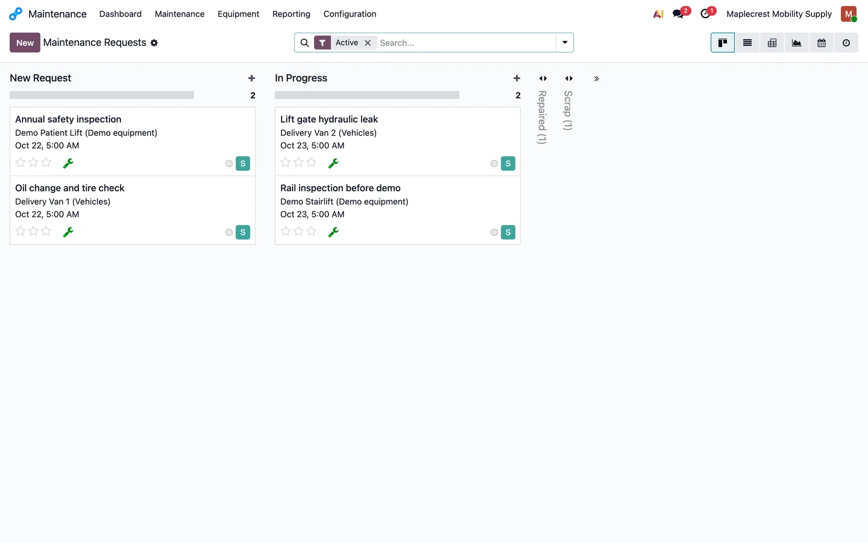
Task: Add a card in In Progress column
Action: 517,78
